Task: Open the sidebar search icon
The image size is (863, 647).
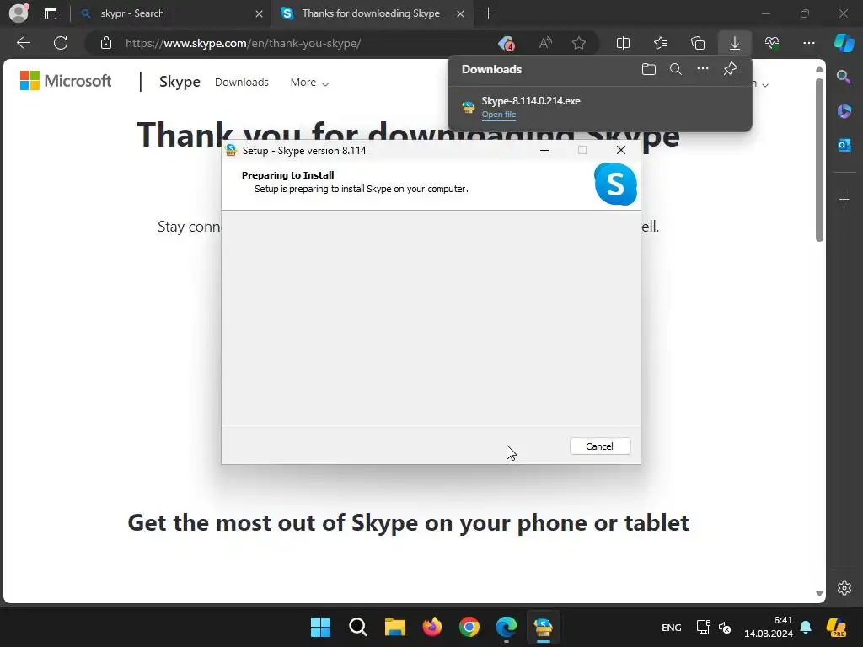Action: tap(844, 77)
